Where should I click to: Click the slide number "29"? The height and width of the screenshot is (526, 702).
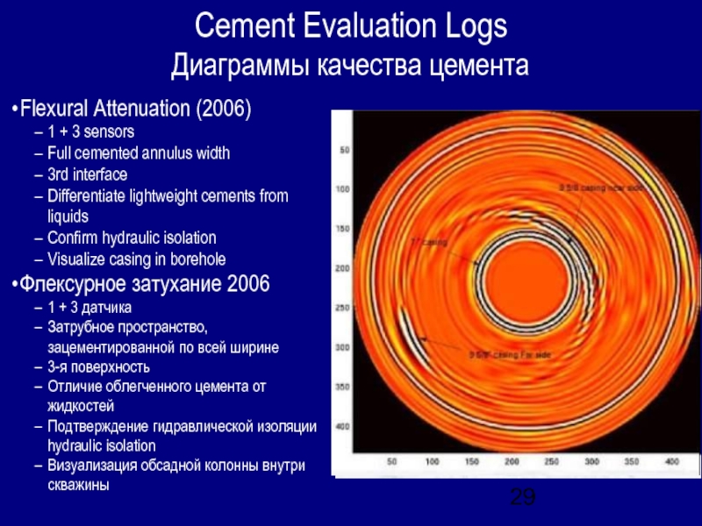[520, 496]
